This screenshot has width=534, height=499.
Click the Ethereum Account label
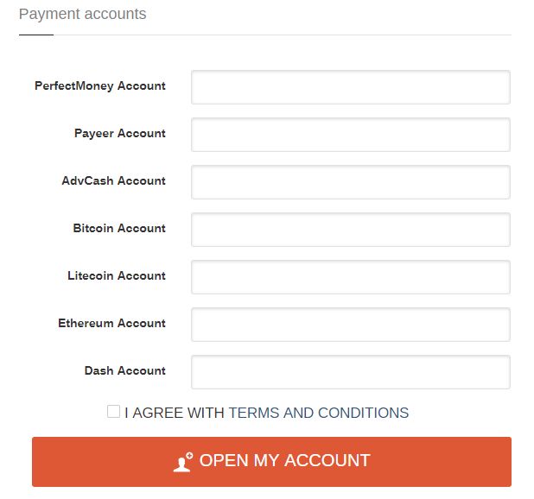pos(111,323)
